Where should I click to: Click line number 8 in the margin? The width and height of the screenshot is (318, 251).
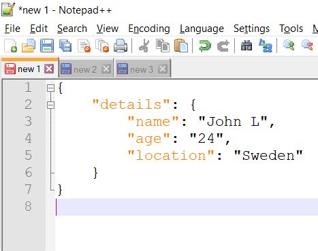28,206
